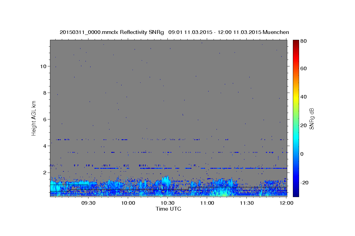Click the 'SNRg dB' colorbar label
Viewport: 355px width, 236px height.
click(x=312, y=119)
